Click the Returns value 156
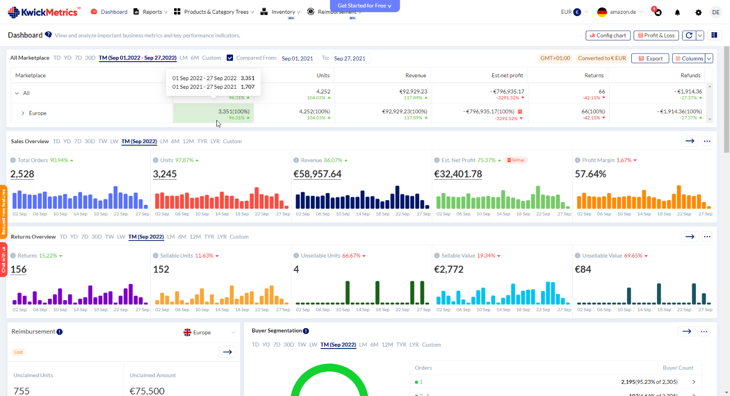The width and height of the screenshot is (730, 396). 19,269
